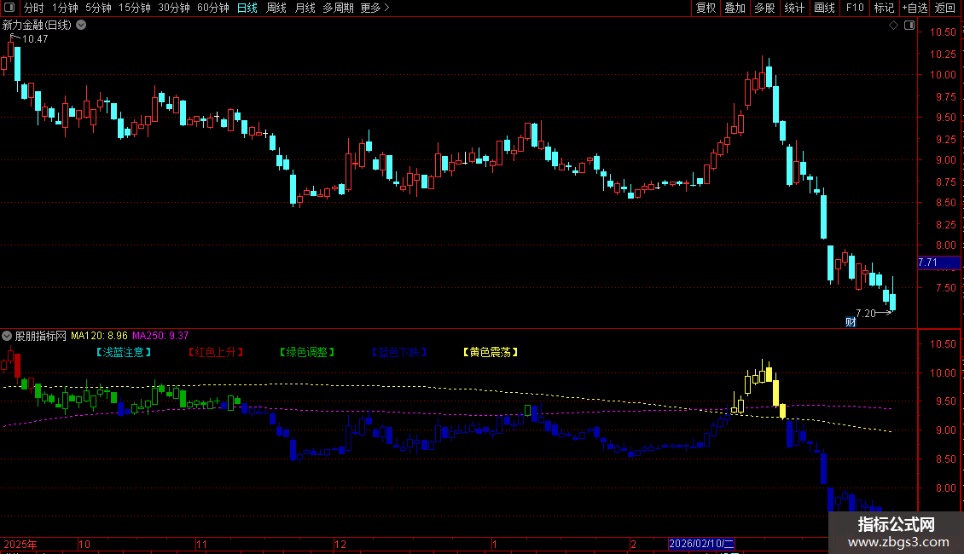The width and height of the screenshot is (964, 554).
Task: Click the 2025年 label on time axis
Action: [x=20, y=544]
